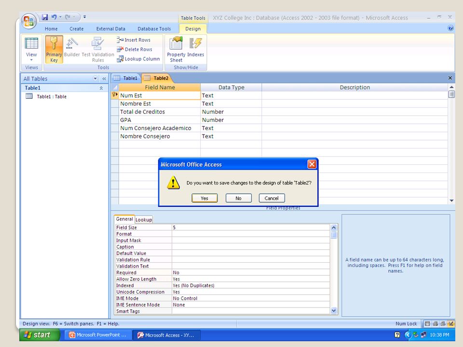463x347 pixels.
Task: Open the Indexes window
Action: point(195,47)
